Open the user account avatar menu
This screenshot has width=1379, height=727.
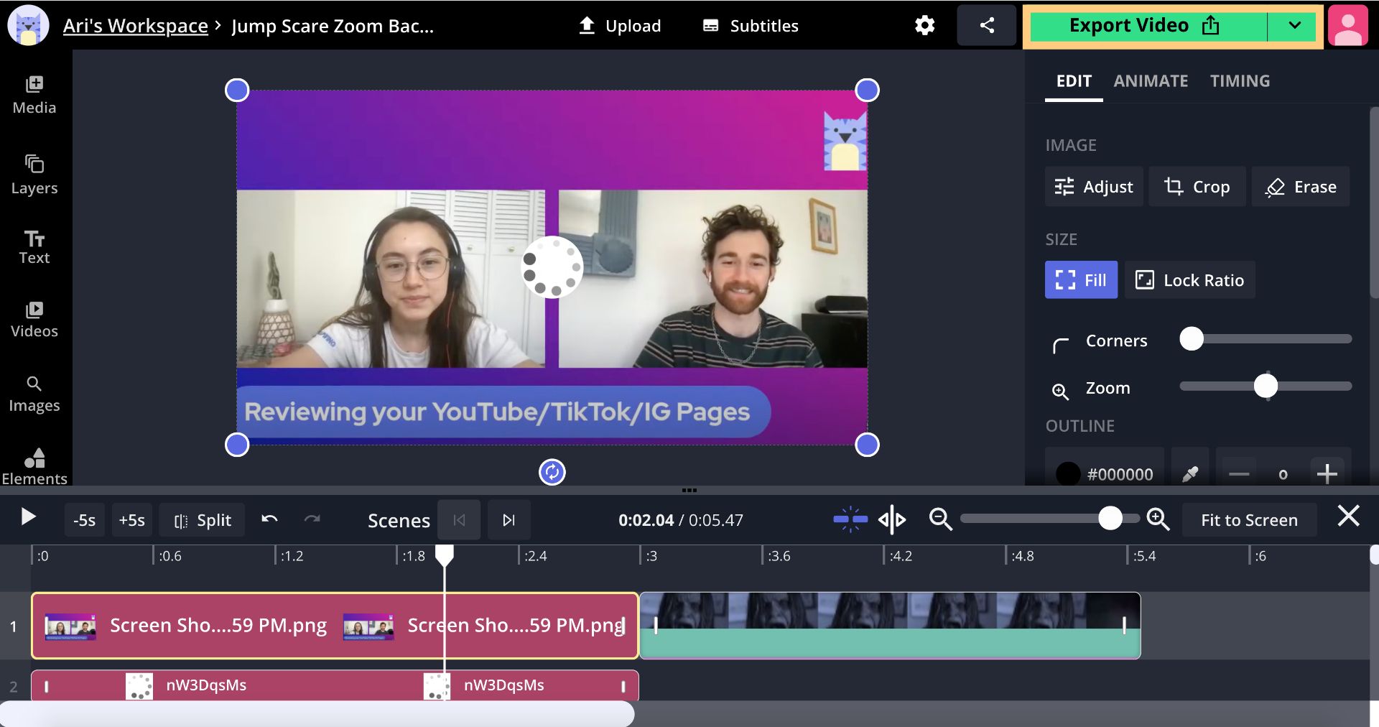1348,26
